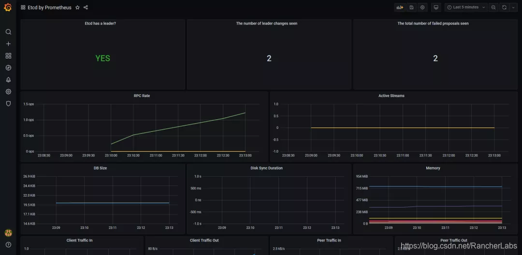Open the user avatar in sidebar
The width and height of the screenshot is (522, 255).
click(x=8, y=233)
